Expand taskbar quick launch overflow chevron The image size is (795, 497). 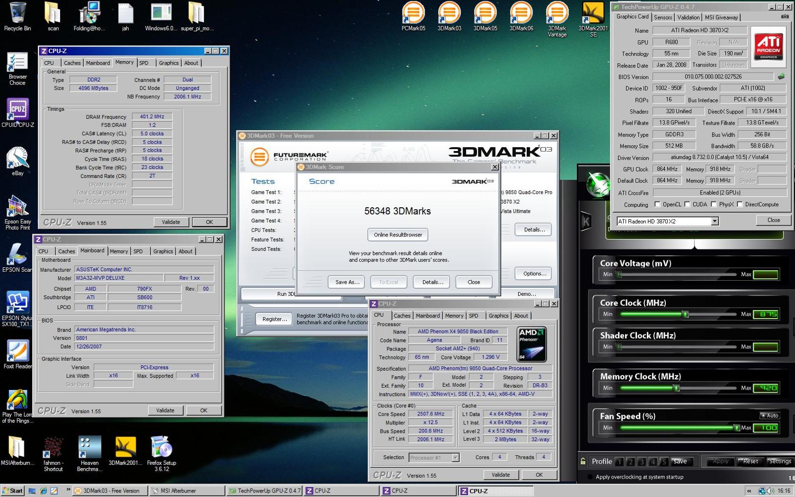[x=68, y=490]
